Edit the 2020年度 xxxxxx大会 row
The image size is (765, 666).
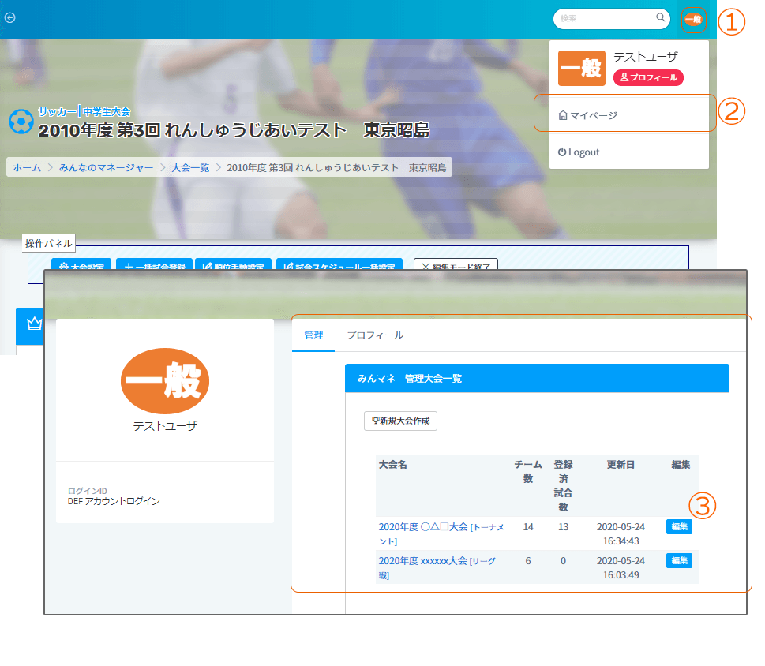click(x=679, y=560)
